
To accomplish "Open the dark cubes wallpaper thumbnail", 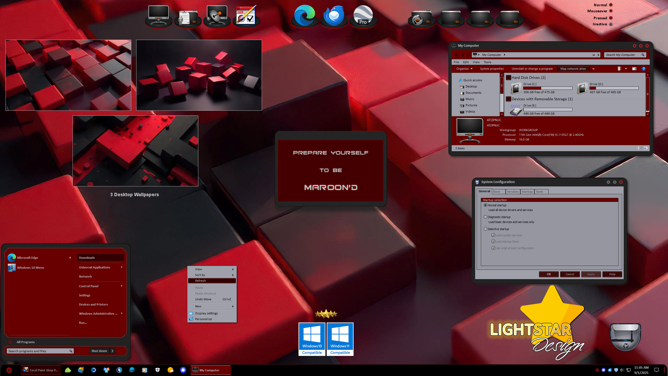I will tap(199, 75).
